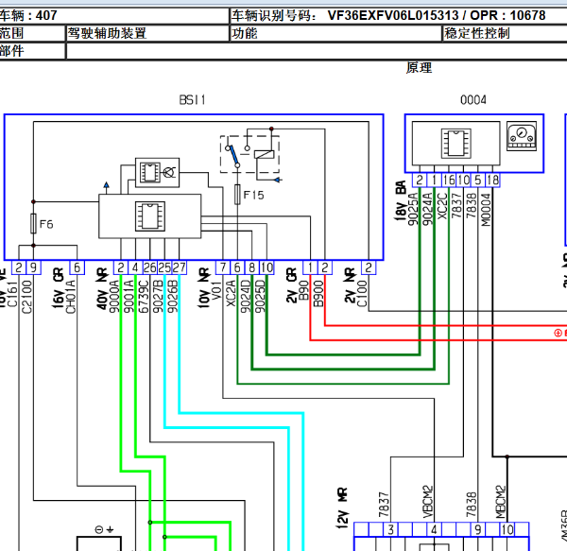Click the 车辆 : 407 header cell
The width and height of the screenshot is (567, 551).
pyautogui.click(x=114, y=15)
